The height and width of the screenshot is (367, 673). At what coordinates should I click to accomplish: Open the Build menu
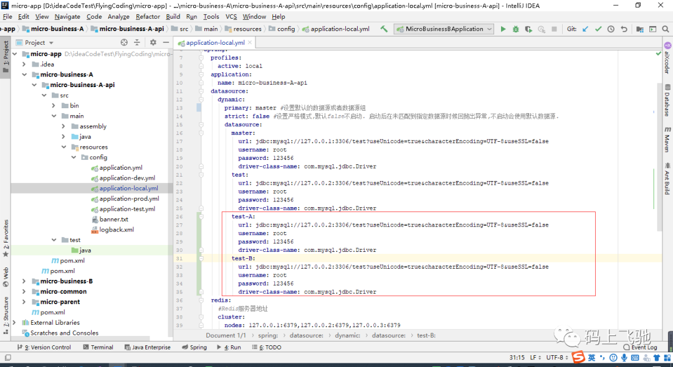[173, 16]
